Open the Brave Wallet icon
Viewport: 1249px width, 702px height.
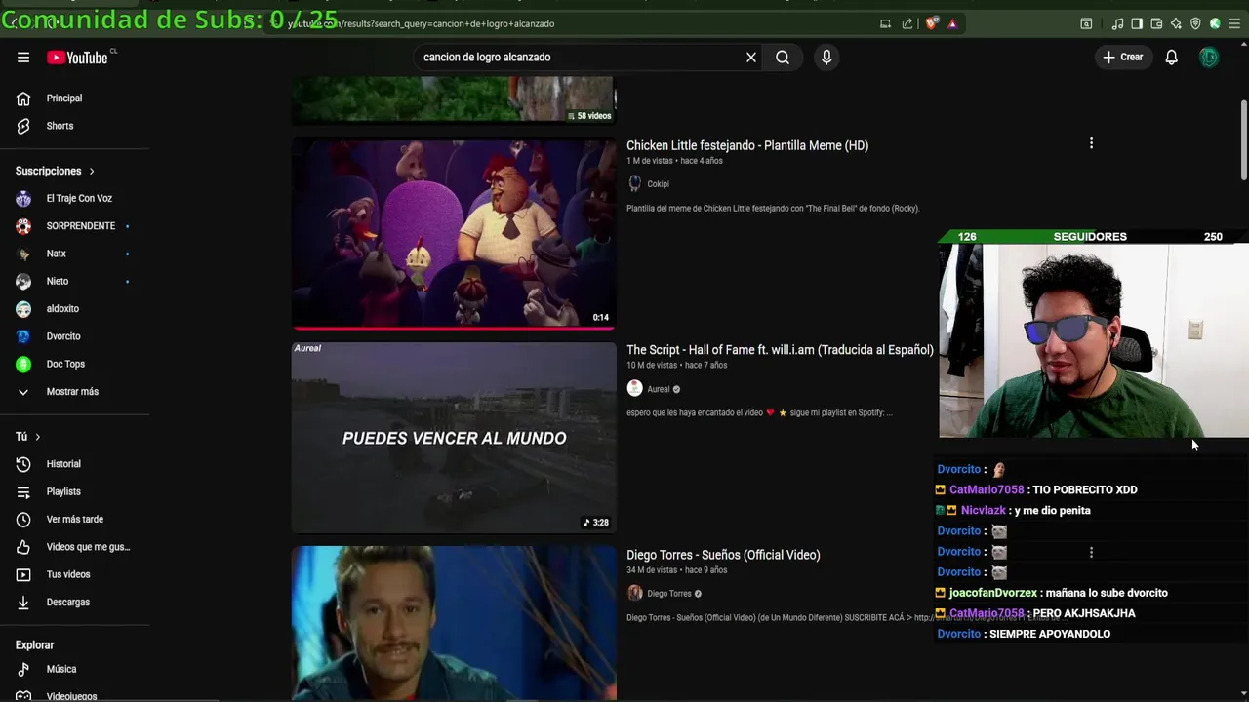1156,23
